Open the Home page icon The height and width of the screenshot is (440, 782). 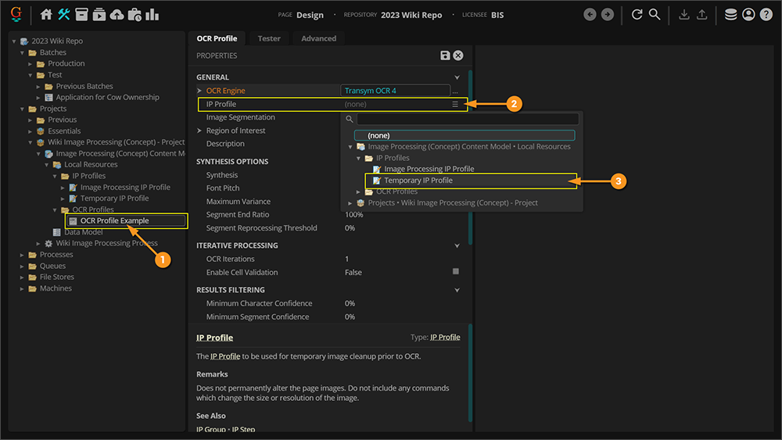coord(46,15)
